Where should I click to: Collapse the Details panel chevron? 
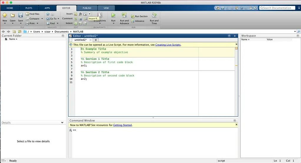pyautogui.click(x=62, y=122)
